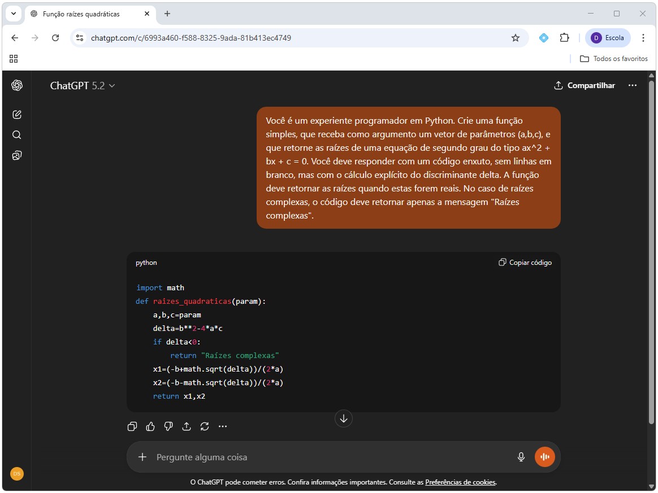
Task: Open the browser tab list chevron
Action: pyautogui.click(x=13, y=14)
